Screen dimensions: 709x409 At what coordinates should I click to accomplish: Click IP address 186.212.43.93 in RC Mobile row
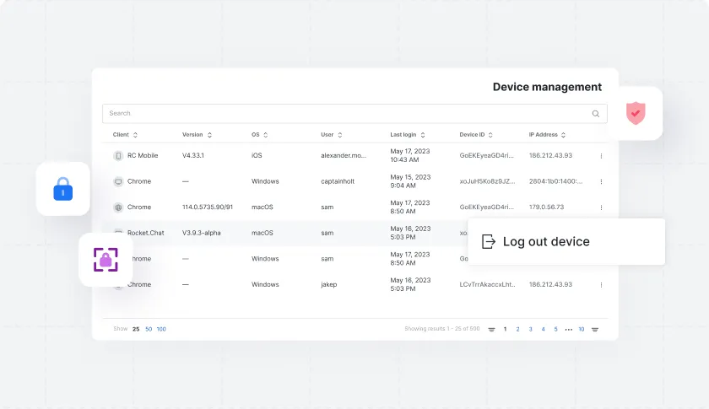tap(550, 155)
